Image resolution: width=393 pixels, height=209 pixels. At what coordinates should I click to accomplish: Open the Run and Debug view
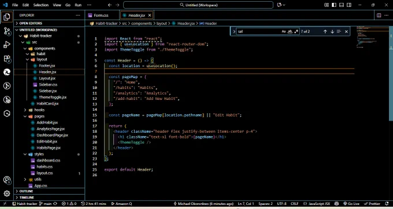click(7, 44)
